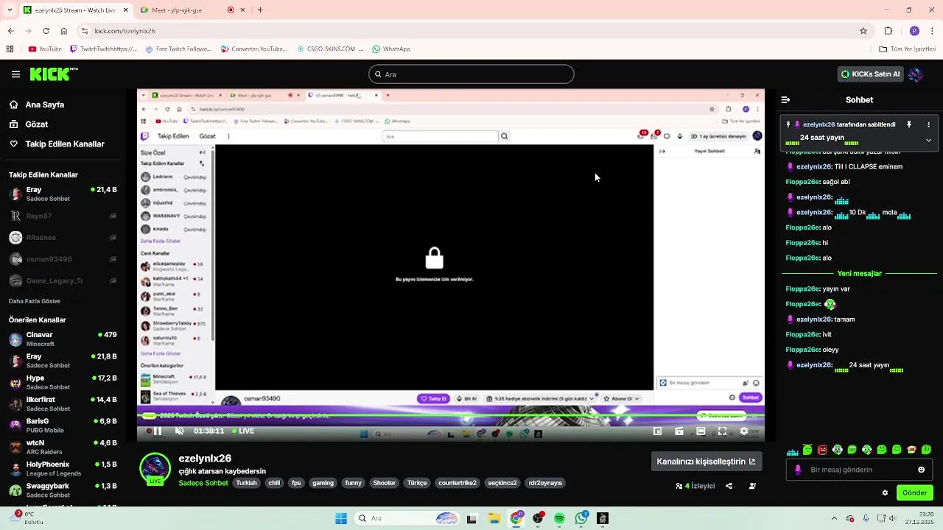The width and height of the screenshot is (943, 530).
Task: Click the Kick search box 'Ara'
Action: (471, 74)
